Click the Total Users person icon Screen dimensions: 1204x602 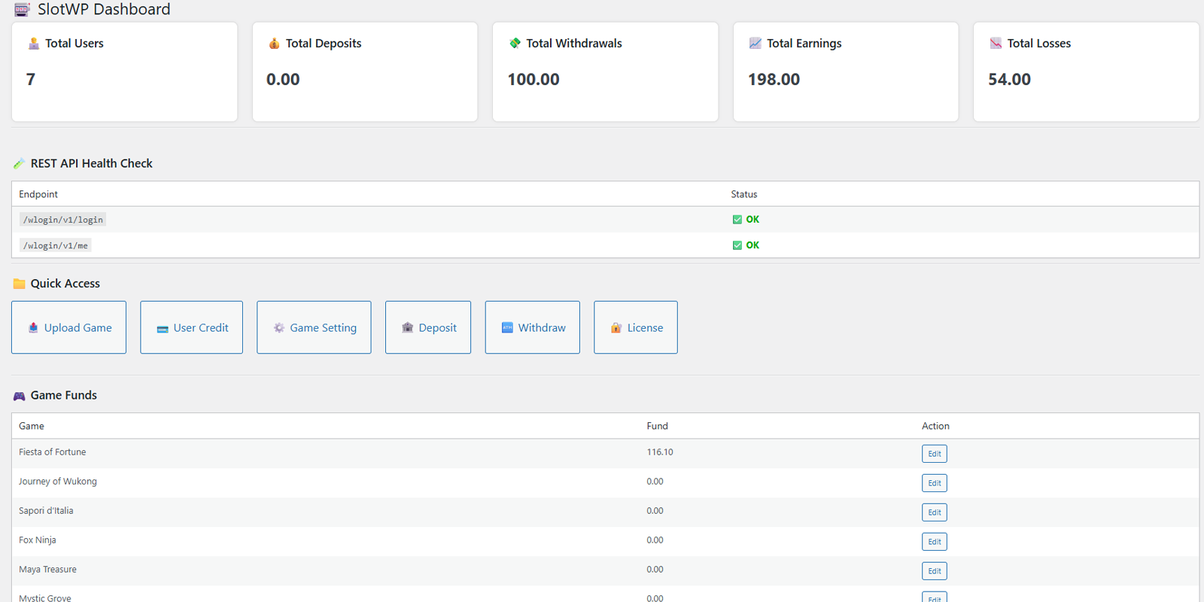34,44
